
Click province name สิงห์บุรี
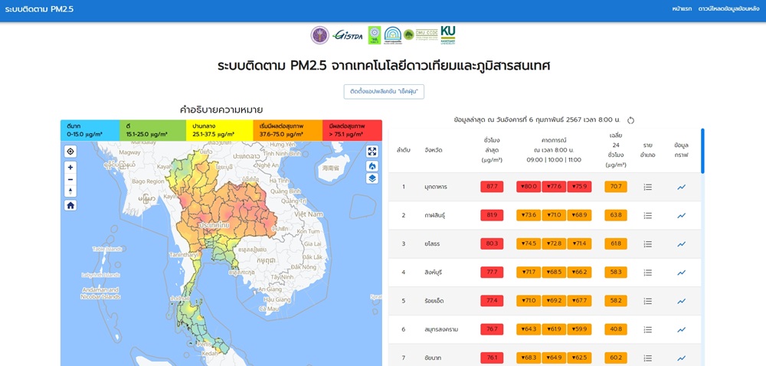click(x=434, y=273)
